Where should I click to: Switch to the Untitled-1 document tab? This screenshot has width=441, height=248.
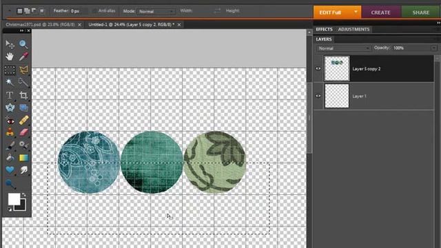click(131, 25)
